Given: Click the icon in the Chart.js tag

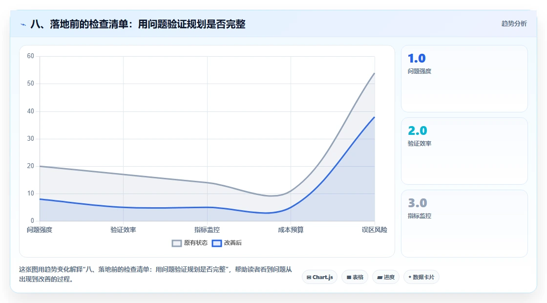Looking at the screenshot, I should point(309,278).
